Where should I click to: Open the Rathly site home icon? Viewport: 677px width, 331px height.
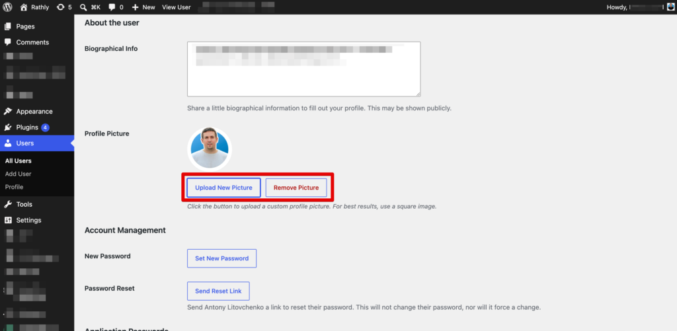tap(24, 7)
